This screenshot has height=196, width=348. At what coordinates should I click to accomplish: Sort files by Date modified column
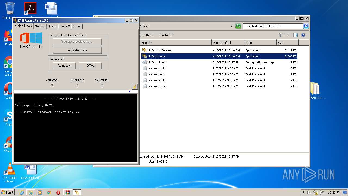coord(228,43)
